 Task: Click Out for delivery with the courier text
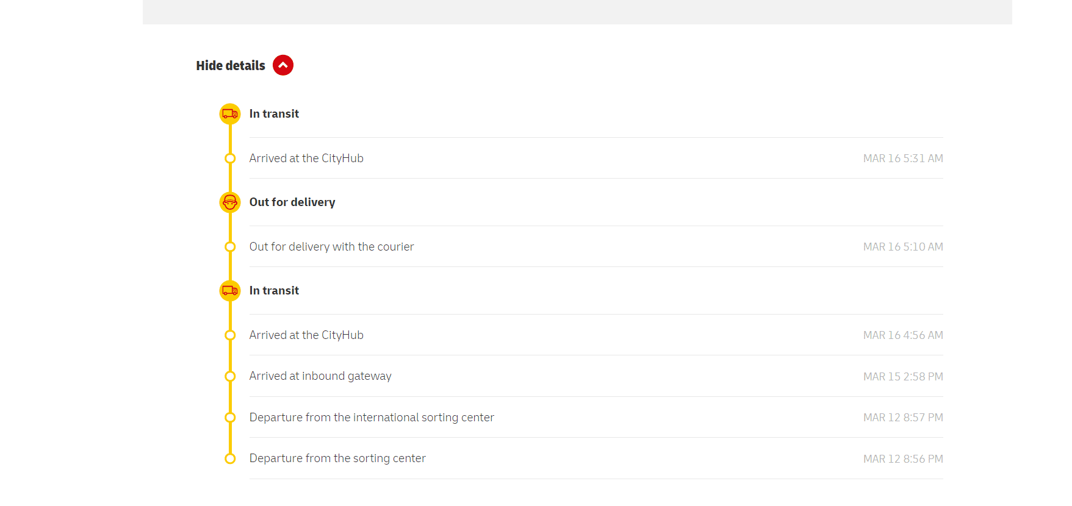(x=331, y=247)
